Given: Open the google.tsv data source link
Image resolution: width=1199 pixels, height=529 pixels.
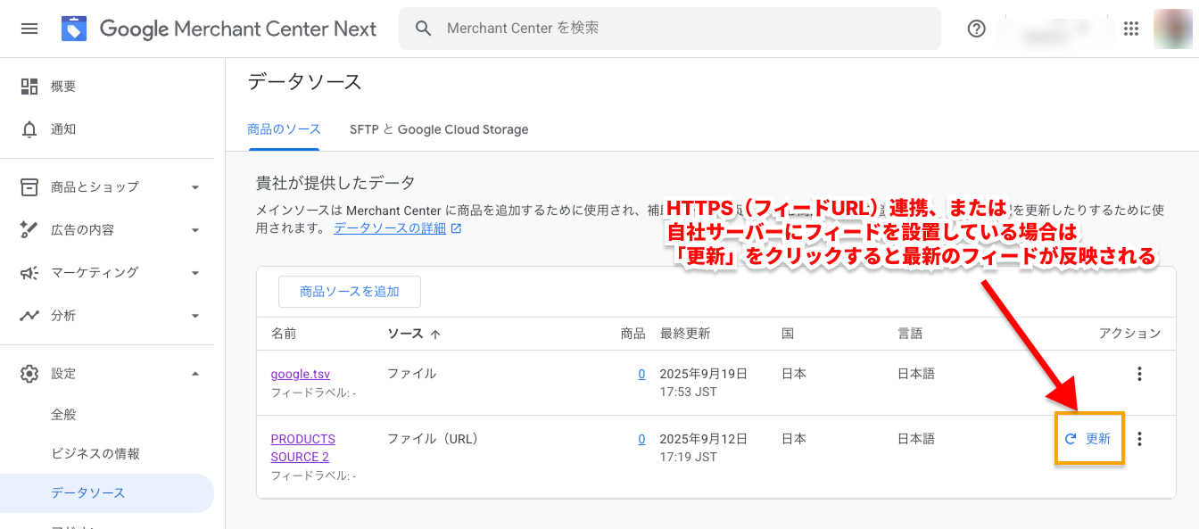Looking at the screenshot, I should 301,374.
